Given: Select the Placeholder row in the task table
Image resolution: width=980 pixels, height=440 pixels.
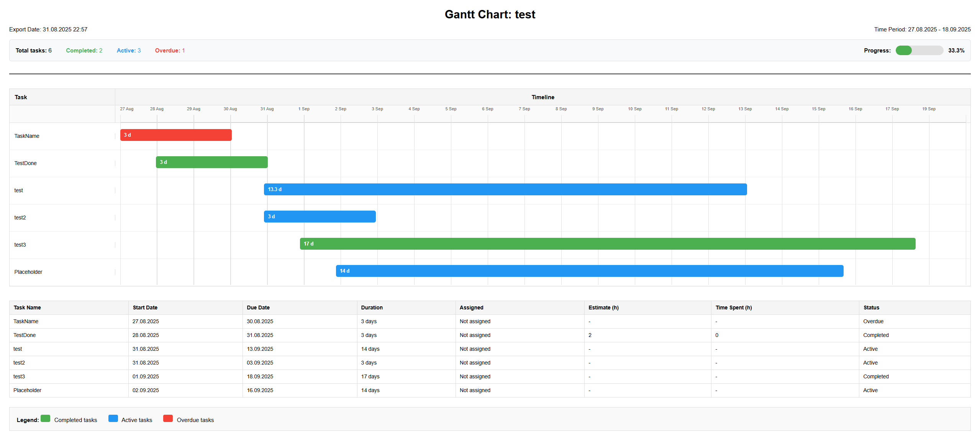Looking at the screenshot, I should (x=27, y=390).
